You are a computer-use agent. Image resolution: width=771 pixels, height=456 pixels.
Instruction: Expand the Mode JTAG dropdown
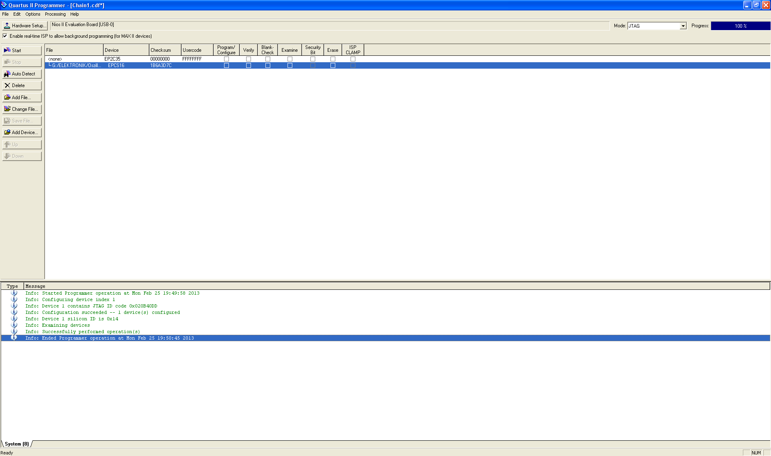(x=683, y=26)
